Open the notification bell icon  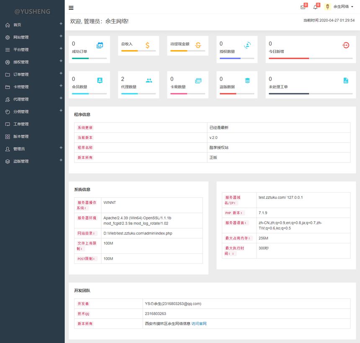tap(315, 7)
